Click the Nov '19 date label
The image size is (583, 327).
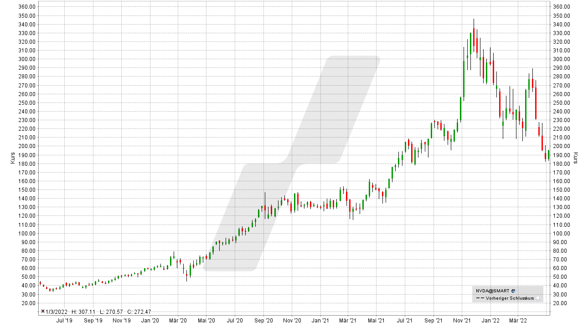click(x=122, y=321)
